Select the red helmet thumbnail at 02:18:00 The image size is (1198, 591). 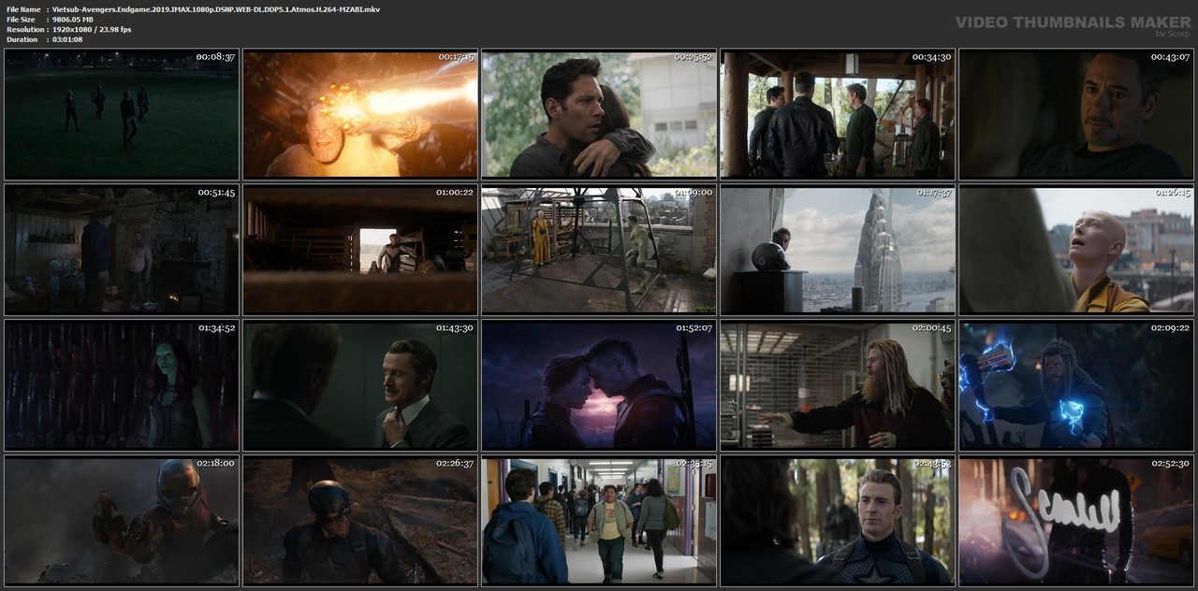tap(122, 521)
